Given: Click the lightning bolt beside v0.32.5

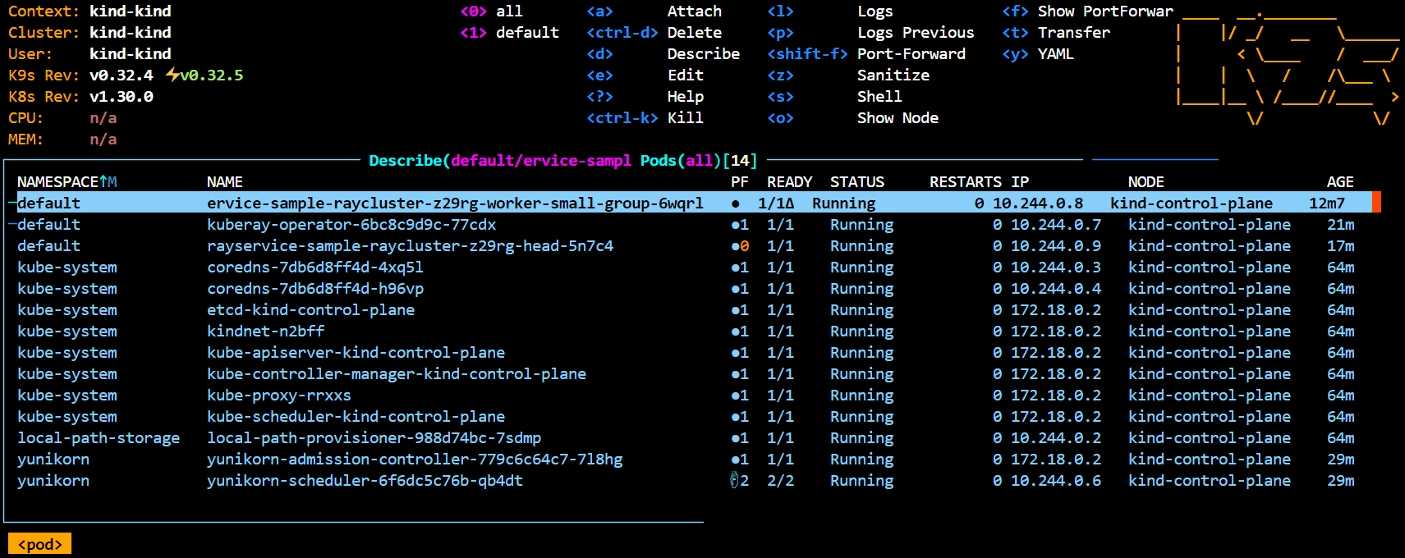Looking at the screenshot, I should [172, 75].
